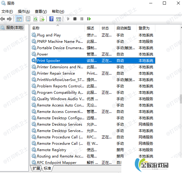The height and width of the screenshot is (173, 182).
Task: Open Properties from the toolbar icon
Action: pos(28,19)
